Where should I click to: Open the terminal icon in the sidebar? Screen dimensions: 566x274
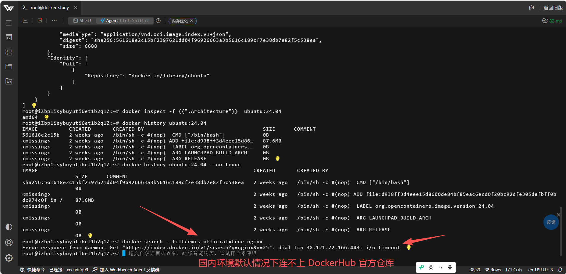[9, 37]
